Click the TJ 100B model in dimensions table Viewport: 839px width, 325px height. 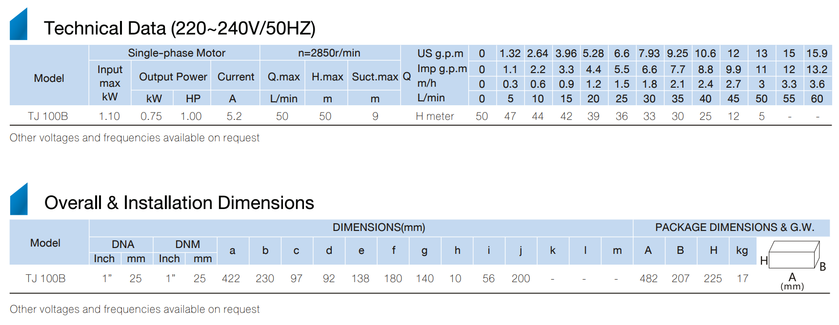pyautogui.click(x=45, y=278)
